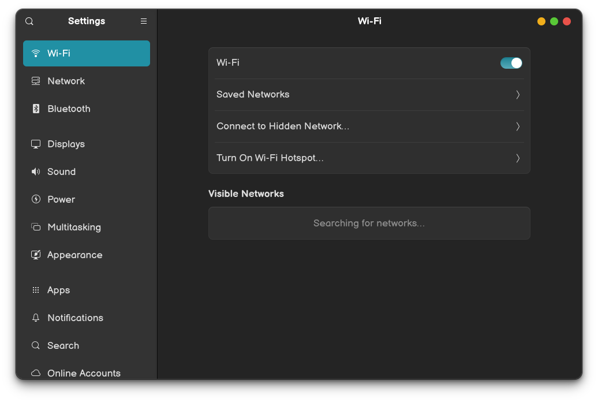Open Multitasking settings
Screen dimensions: 598x402
(x=87, y=227)
